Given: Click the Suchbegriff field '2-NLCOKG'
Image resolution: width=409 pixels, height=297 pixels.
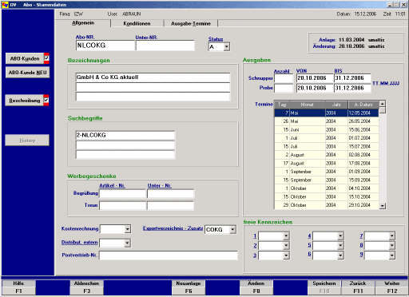Looking at the screenshot, I should [x=125, y=135].
